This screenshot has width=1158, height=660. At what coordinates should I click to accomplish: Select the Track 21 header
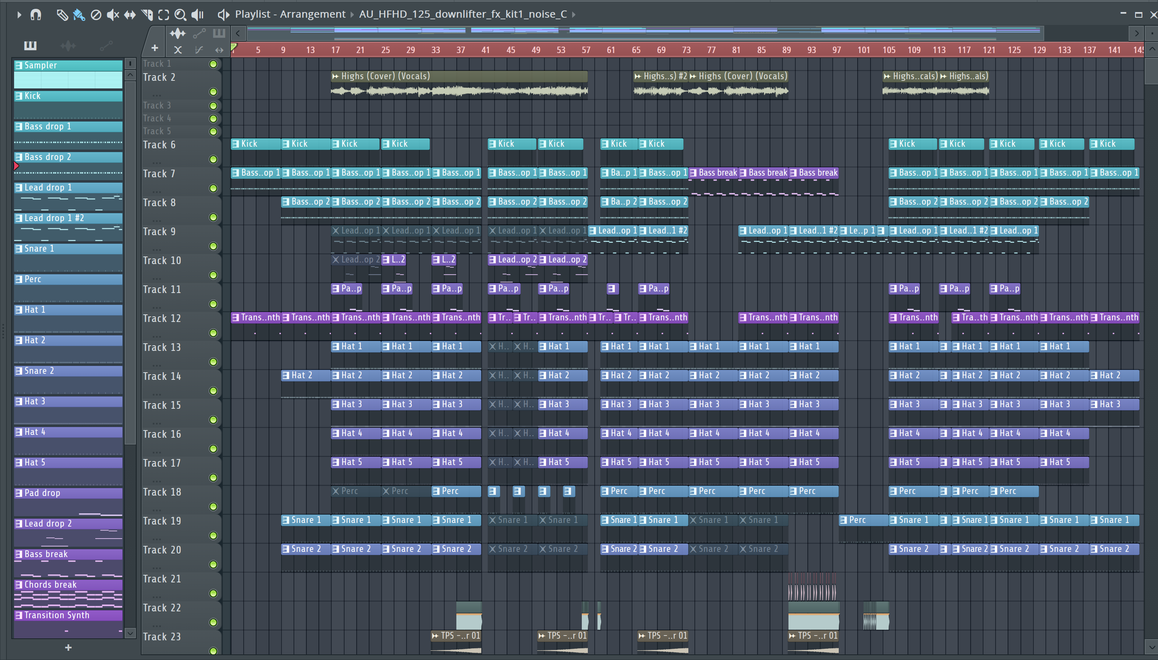pos(181,586)
